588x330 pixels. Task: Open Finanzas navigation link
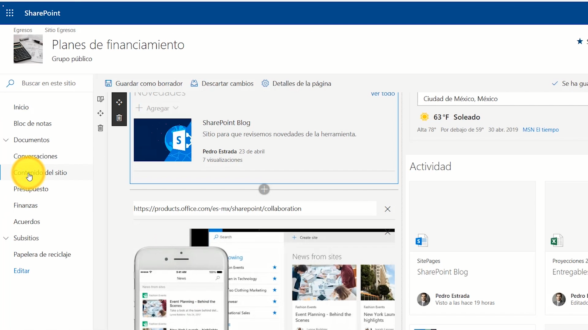(x=25, y=205)
